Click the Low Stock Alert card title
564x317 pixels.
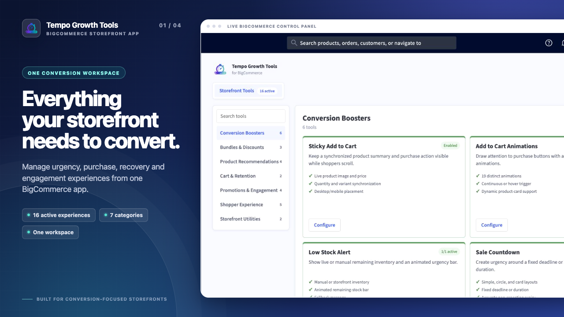click(330, 252)
